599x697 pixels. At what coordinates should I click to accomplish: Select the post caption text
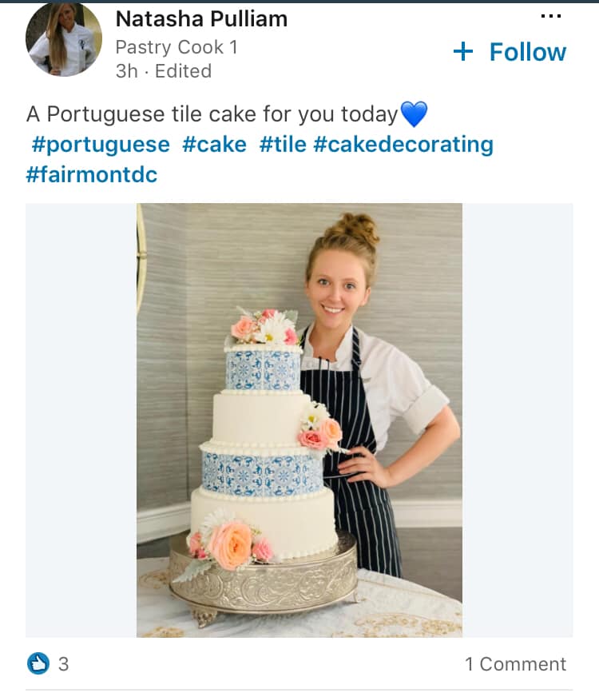coord(212,114)
